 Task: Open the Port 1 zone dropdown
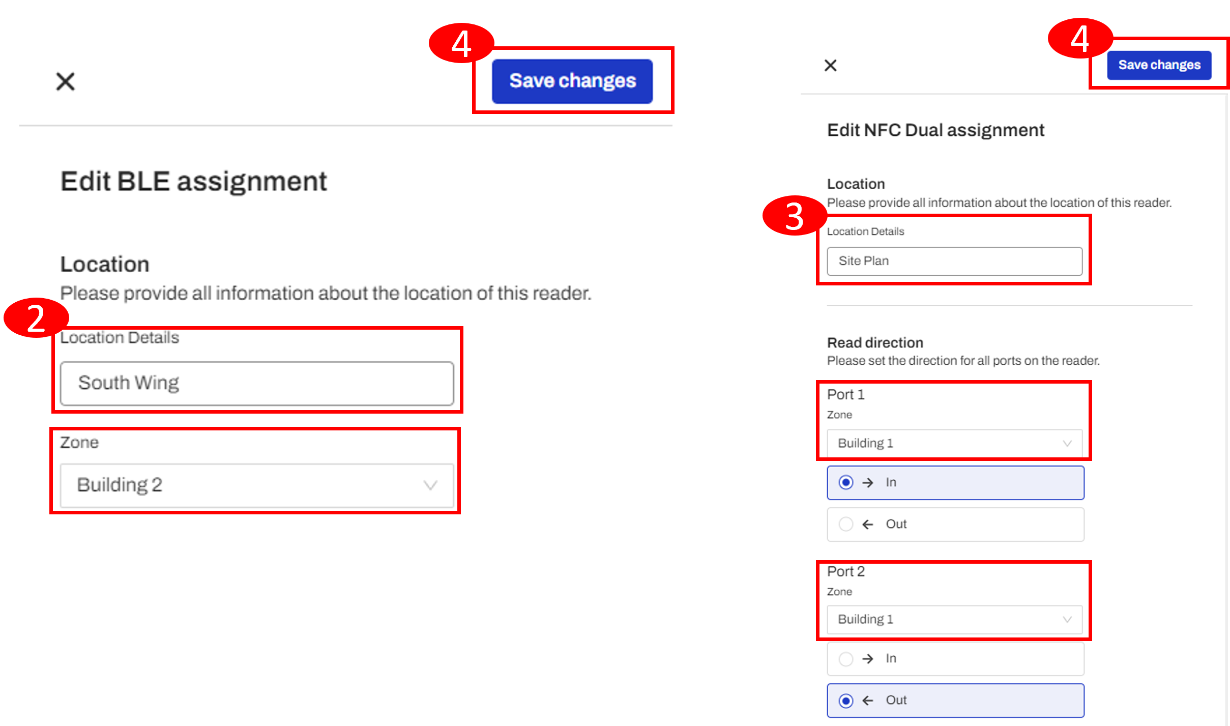pyautogui.click(x=954, y=443)
